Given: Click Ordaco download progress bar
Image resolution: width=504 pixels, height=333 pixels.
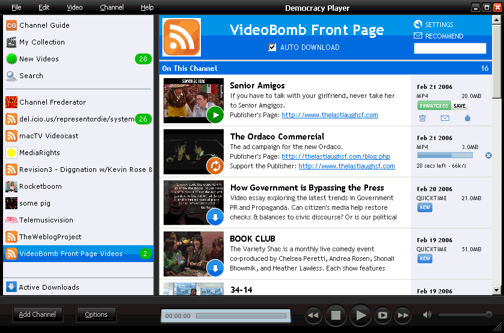Looking at the screenshot, I should click(445, 156).
